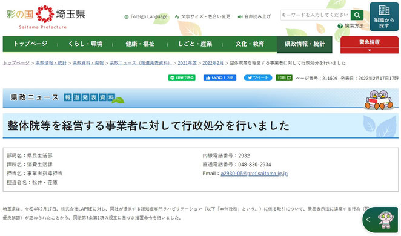Activate the audio read-aloud feature
Image resolution: width=401 pixels, height=236 pixels.
point(254,16)
